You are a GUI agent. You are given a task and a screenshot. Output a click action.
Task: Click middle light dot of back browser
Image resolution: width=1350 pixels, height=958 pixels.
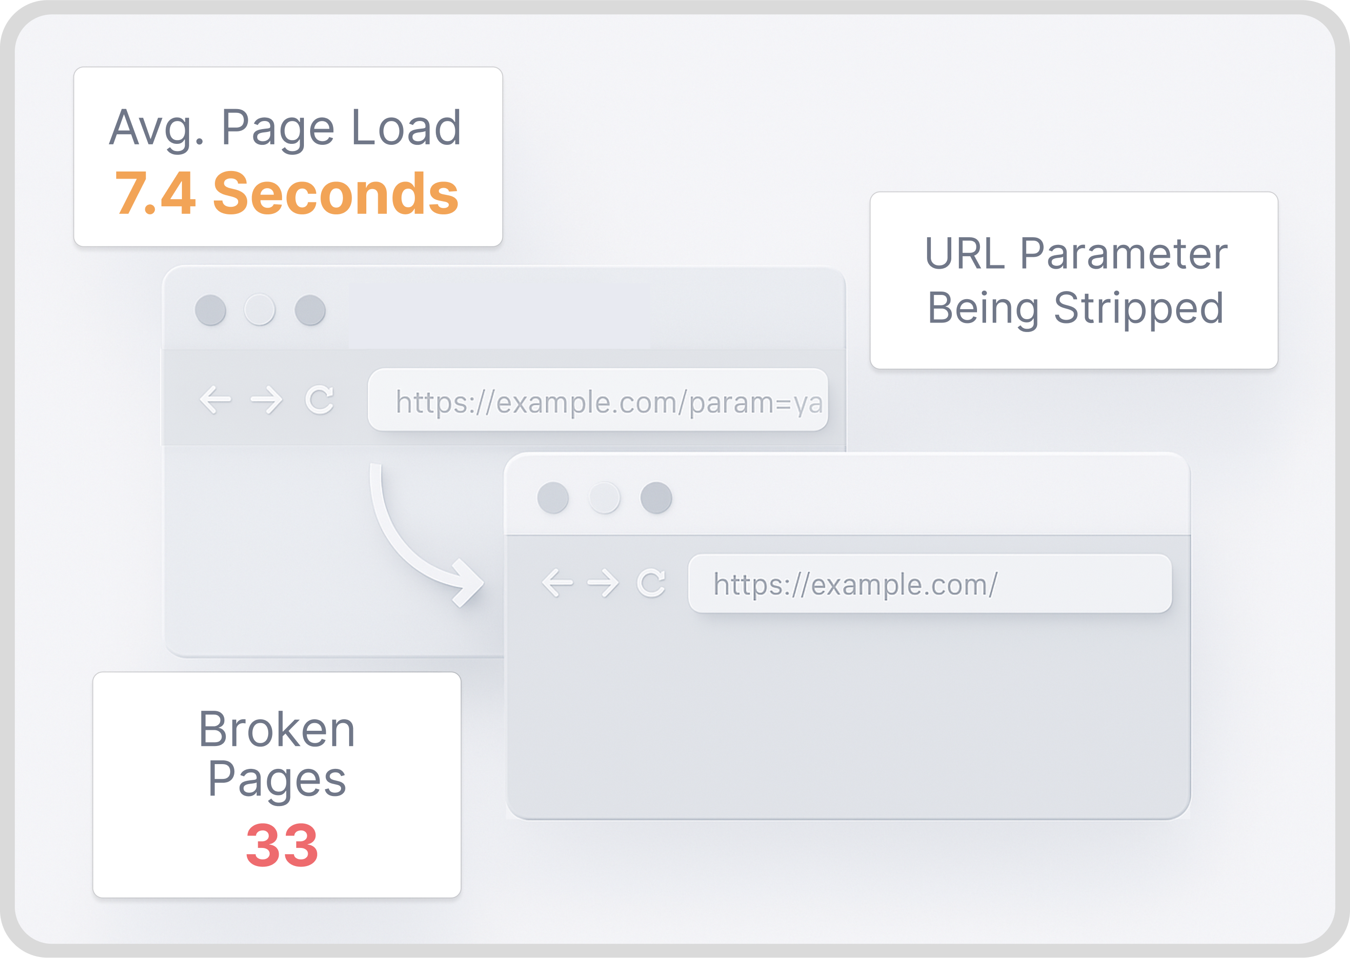pyautogui.click(x=260, y=310)
